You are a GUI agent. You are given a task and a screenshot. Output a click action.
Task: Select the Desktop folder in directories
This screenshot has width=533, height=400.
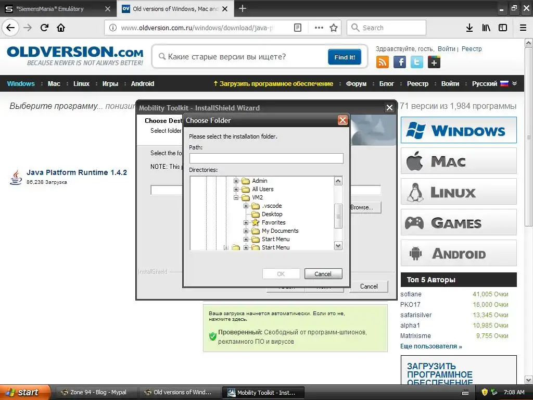pos(272,214)
